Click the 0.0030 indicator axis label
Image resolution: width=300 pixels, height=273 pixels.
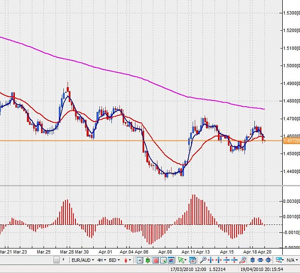point(291,201)
